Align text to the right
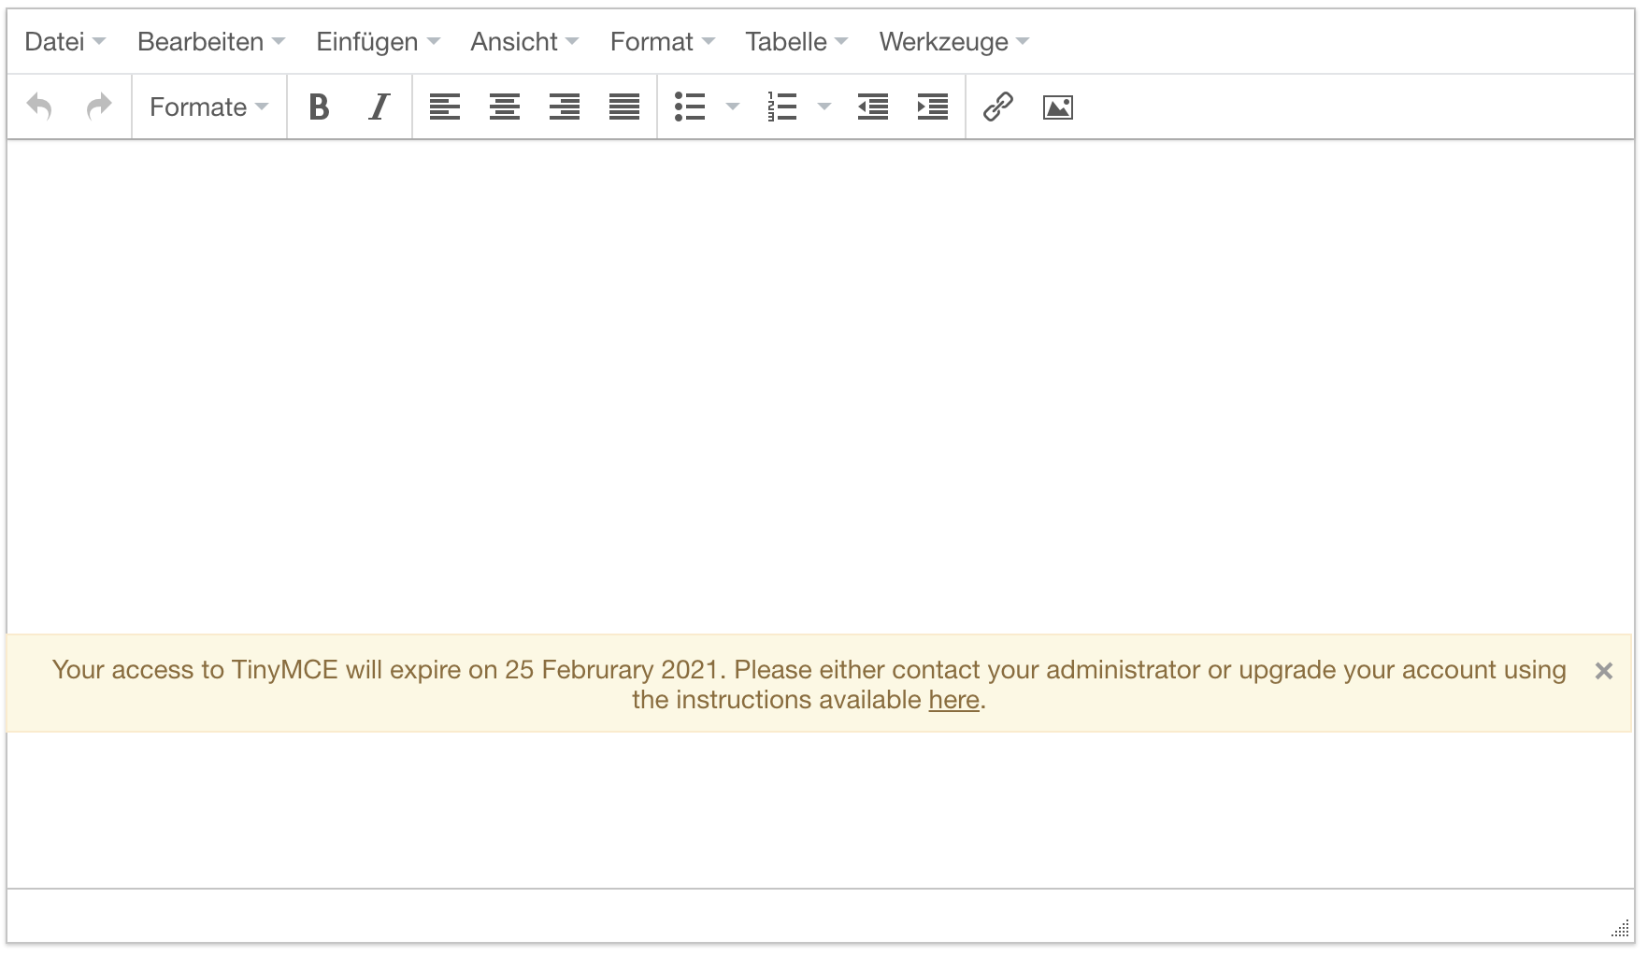 pyautogui.click(x=565, y=107)
